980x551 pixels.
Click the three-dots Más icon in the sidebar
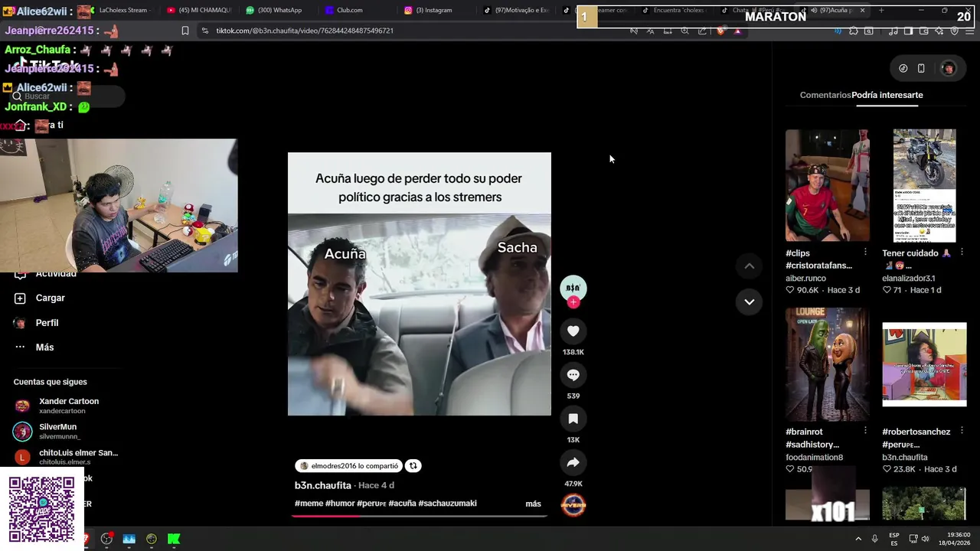click(x=20, y=347)
